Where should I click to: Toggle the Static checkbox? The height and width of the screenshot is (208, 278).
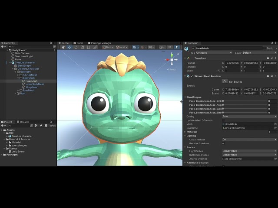[265, 48]
